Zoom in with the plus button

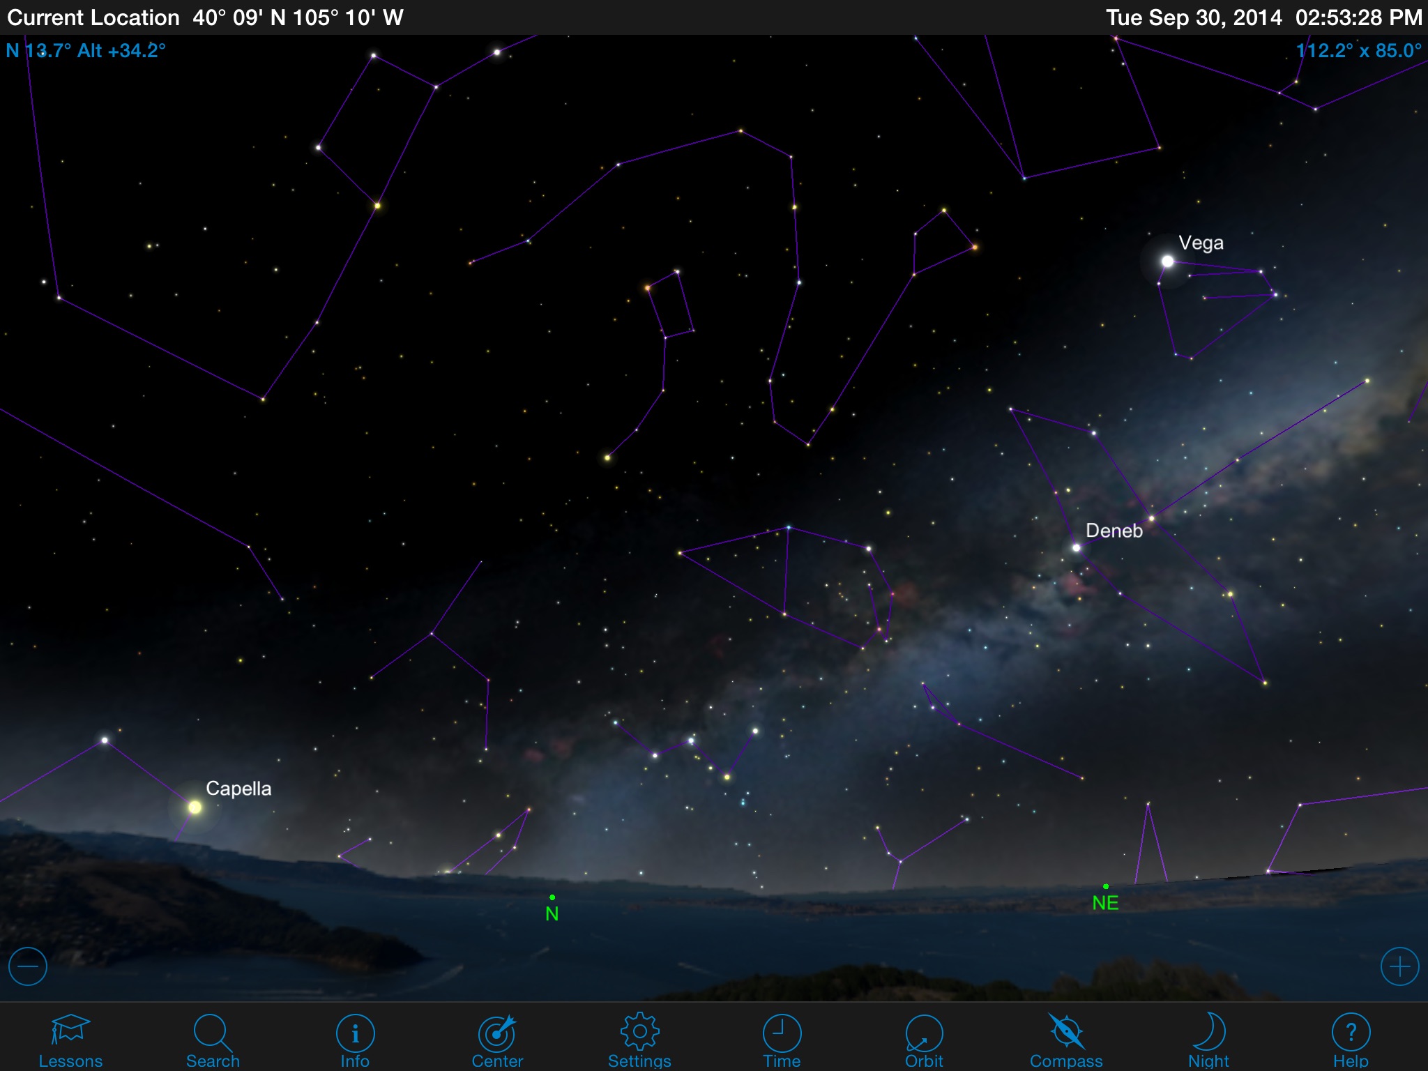[x=1399, y=966]
